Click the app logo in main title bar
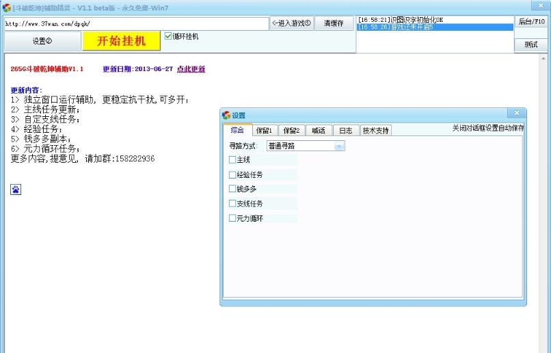Image resolution: width=551 pixels, height=353 pixels. (x=6, y=8)
